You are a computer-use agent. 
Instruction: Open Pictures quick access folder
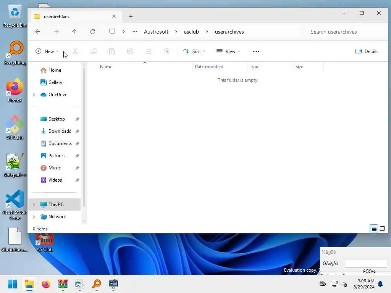[57, 156]
